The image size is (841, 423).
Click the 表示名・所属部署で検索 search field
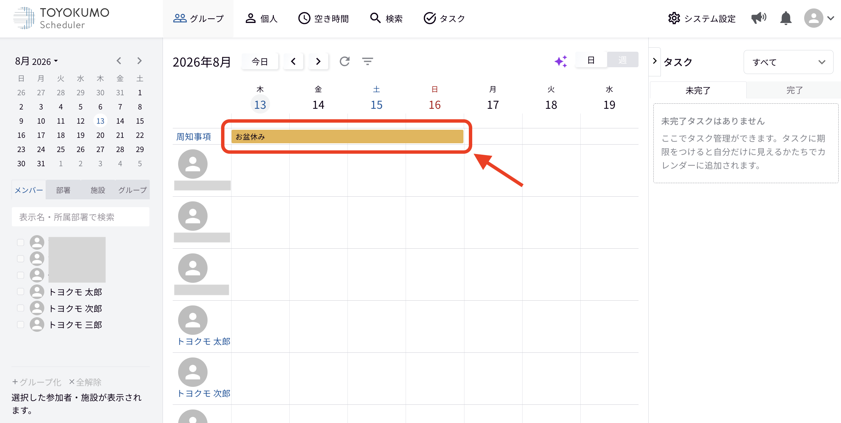click(80, 217)
